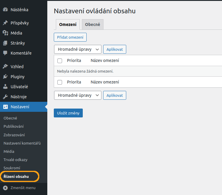Open the top Hromadné úpravy dropdown
Screen dimensions: 222x195
78,49
